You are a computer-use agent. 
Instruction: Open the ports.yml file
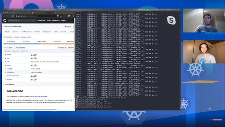[x=9, y=79]
